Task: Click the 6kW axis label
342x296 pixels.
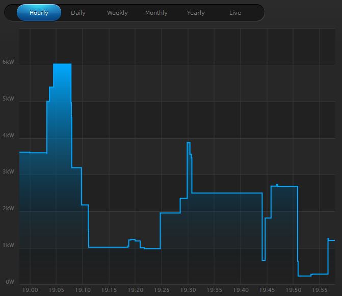Action: point(8,62)
